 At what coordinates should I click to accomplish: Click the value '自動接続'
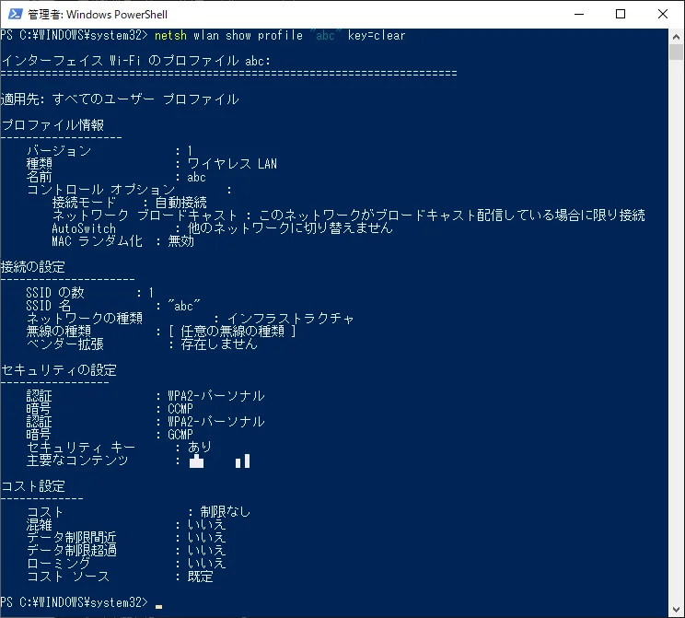pos(180,203)
